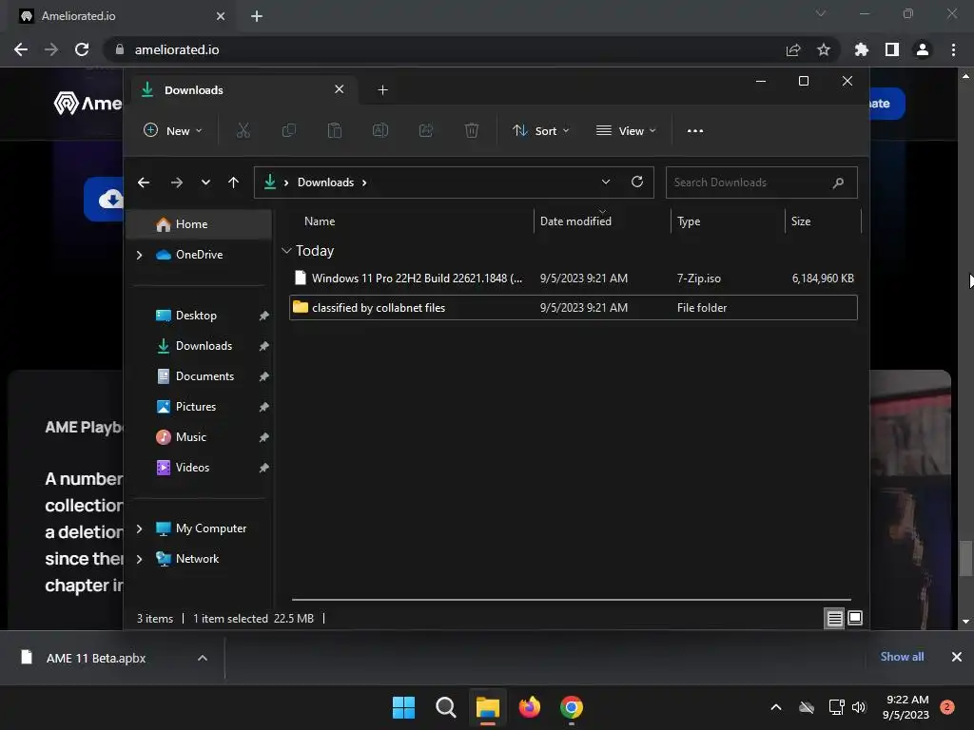Click the Type column header
The height and width of the screenshot is (730, 974).
[x=728, y=221]
